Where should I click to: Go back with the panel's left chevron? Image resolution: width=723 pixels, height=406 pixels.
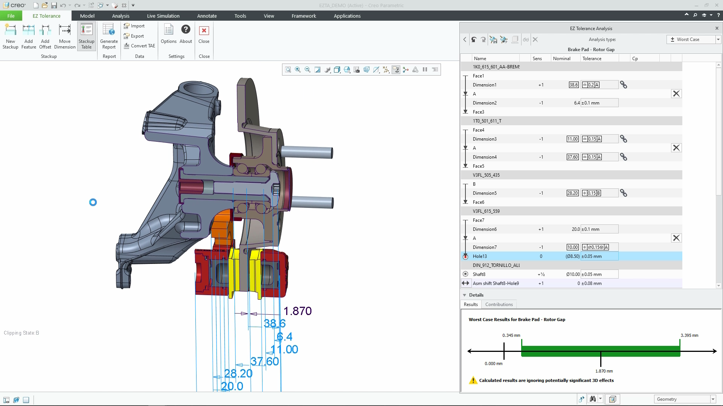465,39
